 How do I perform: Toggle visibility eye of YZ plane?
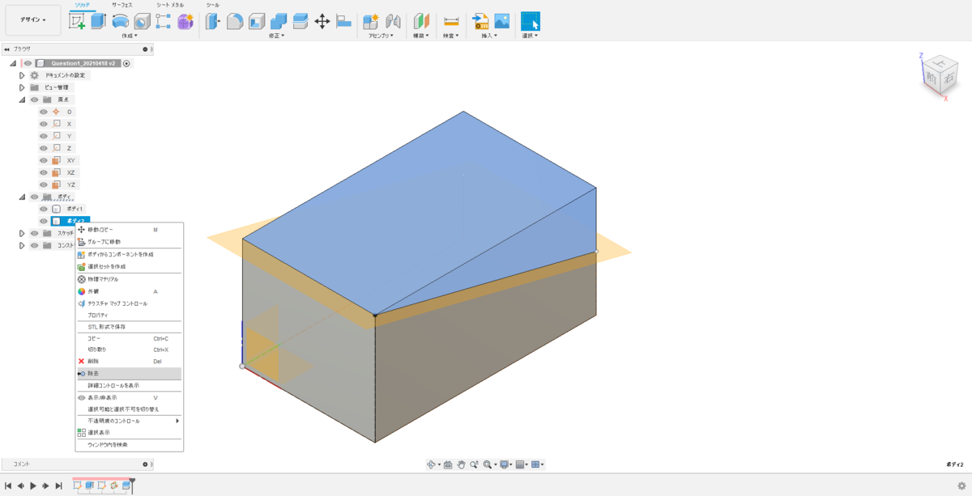tap(44, 184)
